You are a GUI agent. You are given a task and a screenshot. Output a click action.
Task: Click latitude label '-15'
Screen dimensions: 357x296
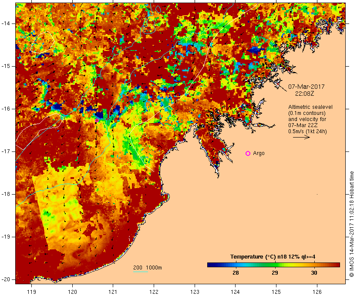point(6,66)
